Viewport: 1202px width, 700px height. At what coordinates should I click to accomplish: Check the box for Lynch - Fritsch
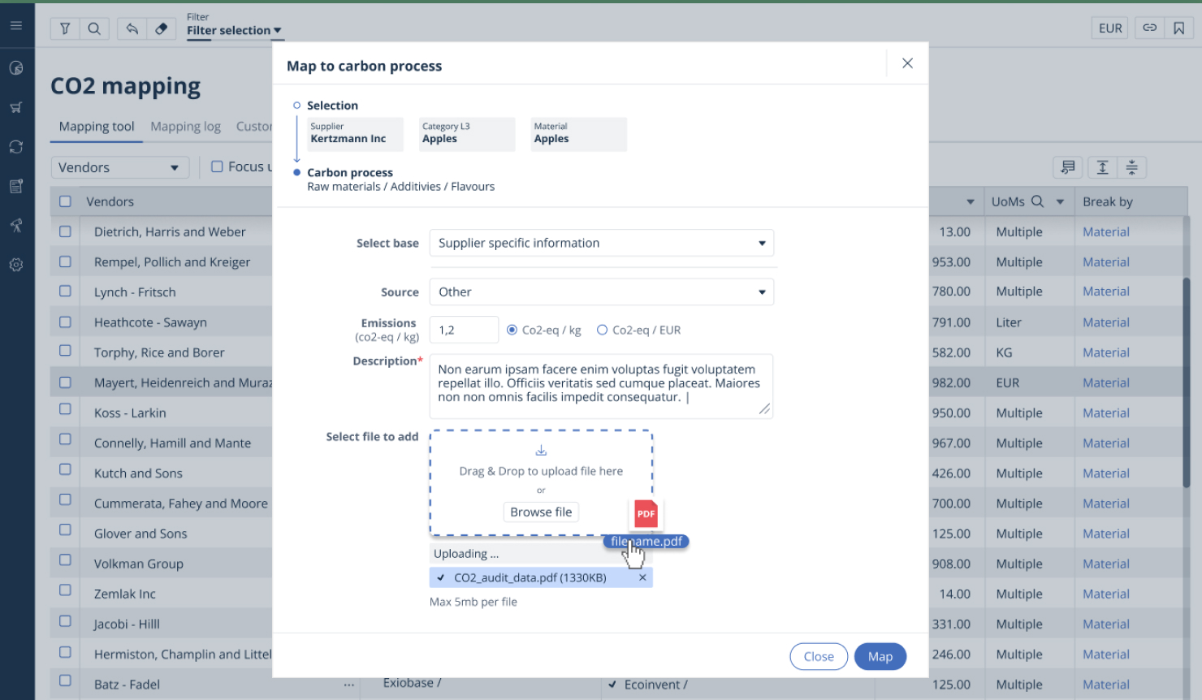point(65,292)
